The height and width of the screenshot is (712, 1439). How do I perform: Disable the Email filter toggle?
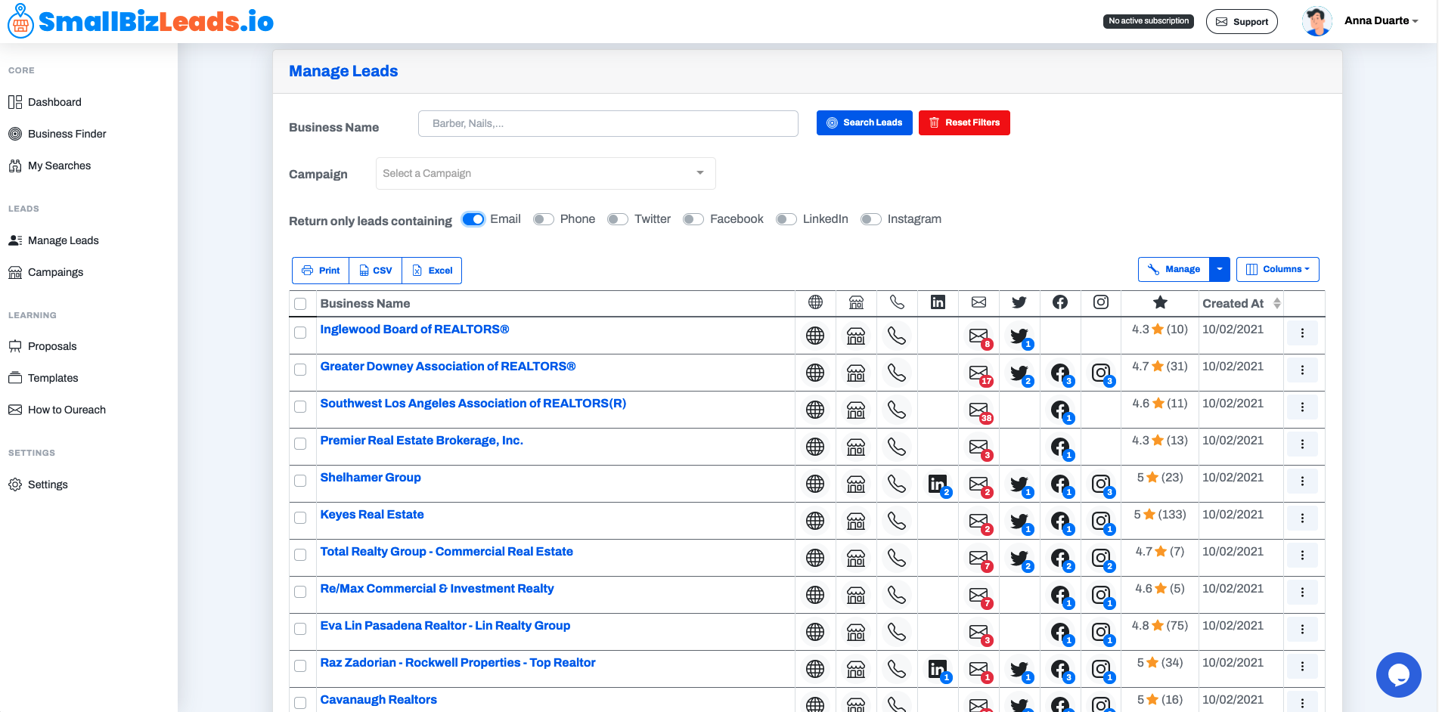coord(473,218)
